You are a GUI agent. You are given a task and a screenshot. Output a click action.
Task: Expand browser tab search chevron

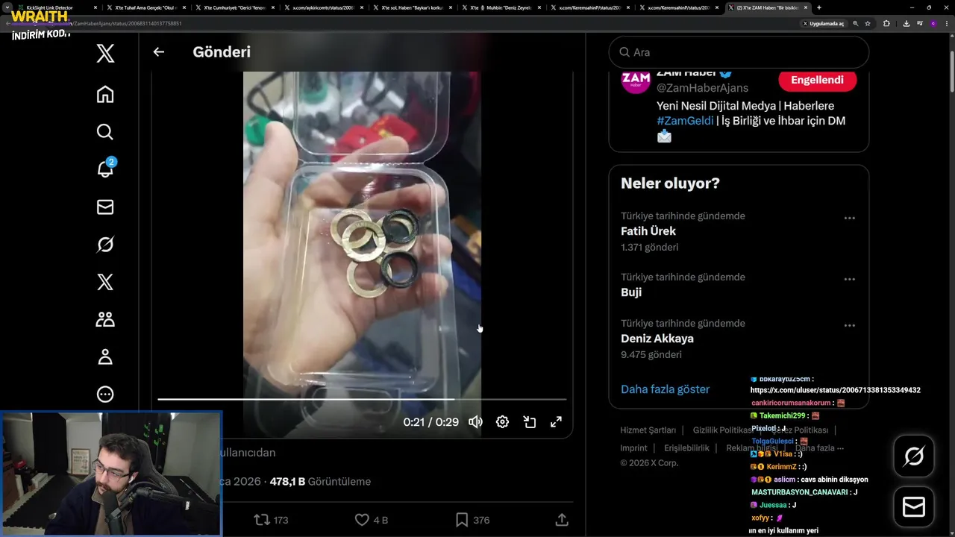(7, 7)
